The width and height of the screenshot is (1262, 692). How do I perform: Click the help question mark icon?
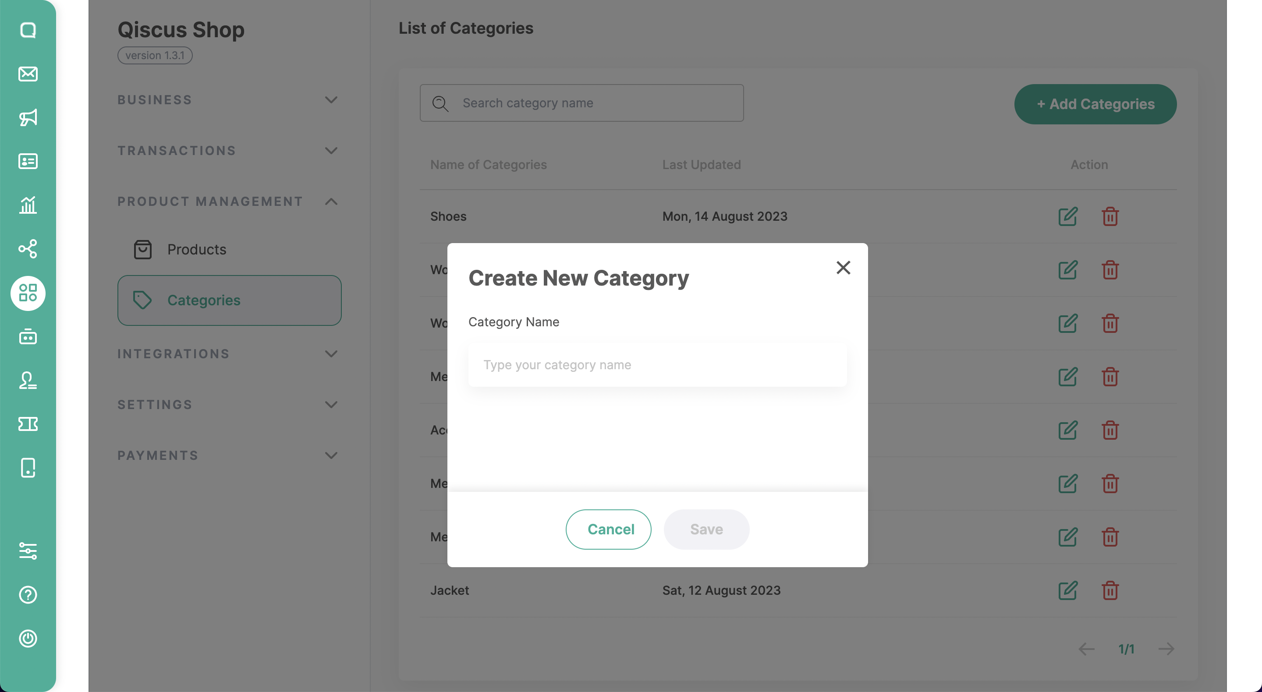(28, 594)
